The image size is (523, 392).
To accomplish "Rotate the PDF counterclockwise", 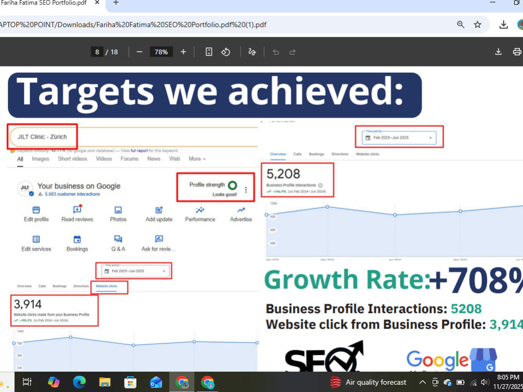I will 225,52.
